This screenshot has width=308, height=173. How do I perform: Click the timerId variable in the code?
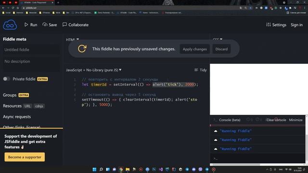point(99,85)
